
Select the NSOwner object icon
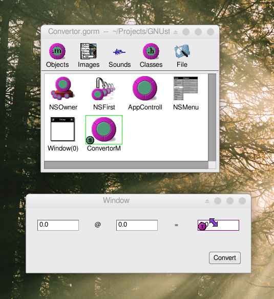pyautogui.click(x=62, y=88)
